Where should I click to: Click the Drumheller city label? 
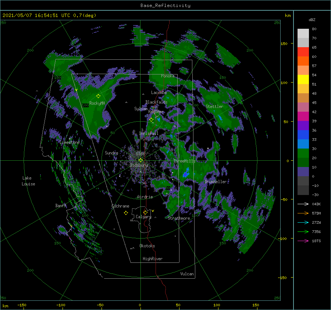(x=216, y=182)
